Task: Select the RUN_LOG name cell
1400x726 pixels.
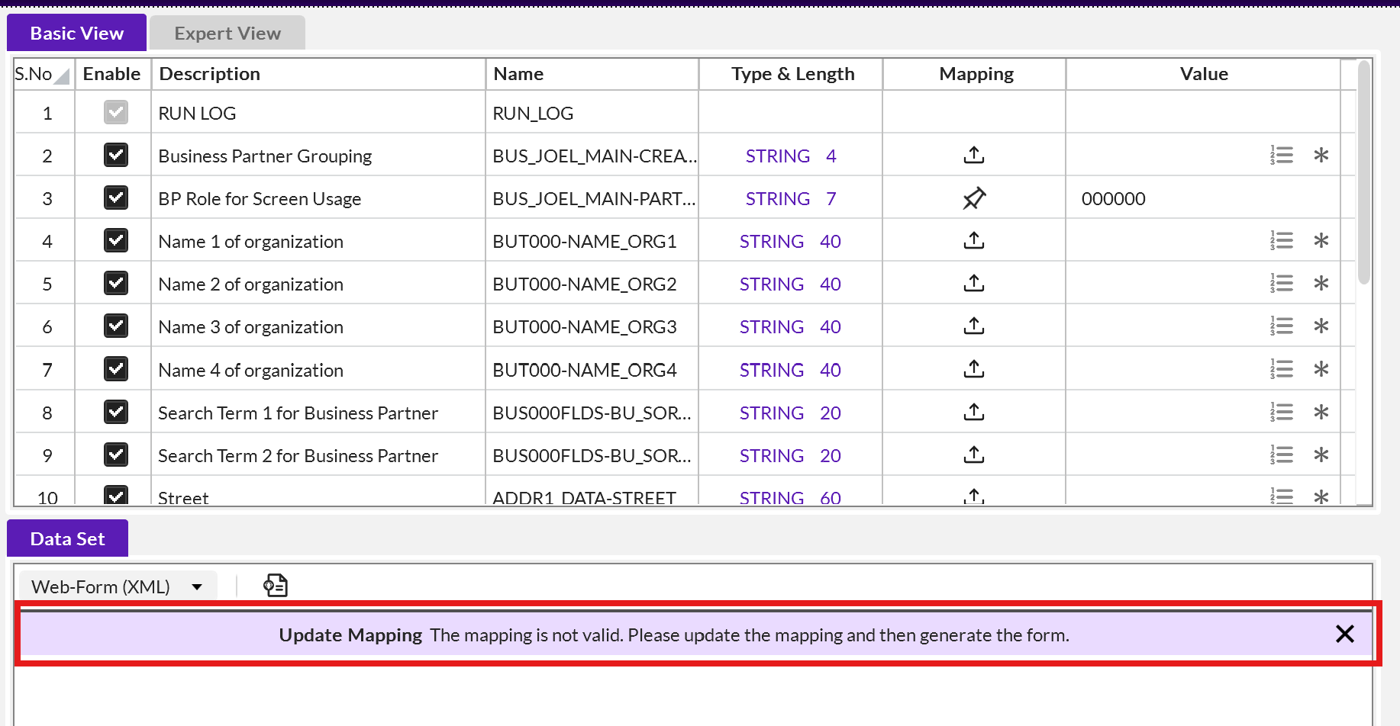Action: click(x=592, y=113)
